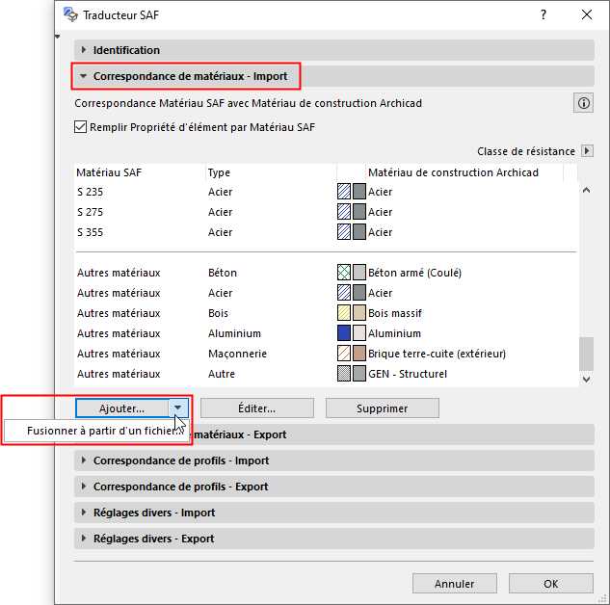Click the hatch fill icon in row S 235
This screenshot has height=605, width=610.
point(344,192)
